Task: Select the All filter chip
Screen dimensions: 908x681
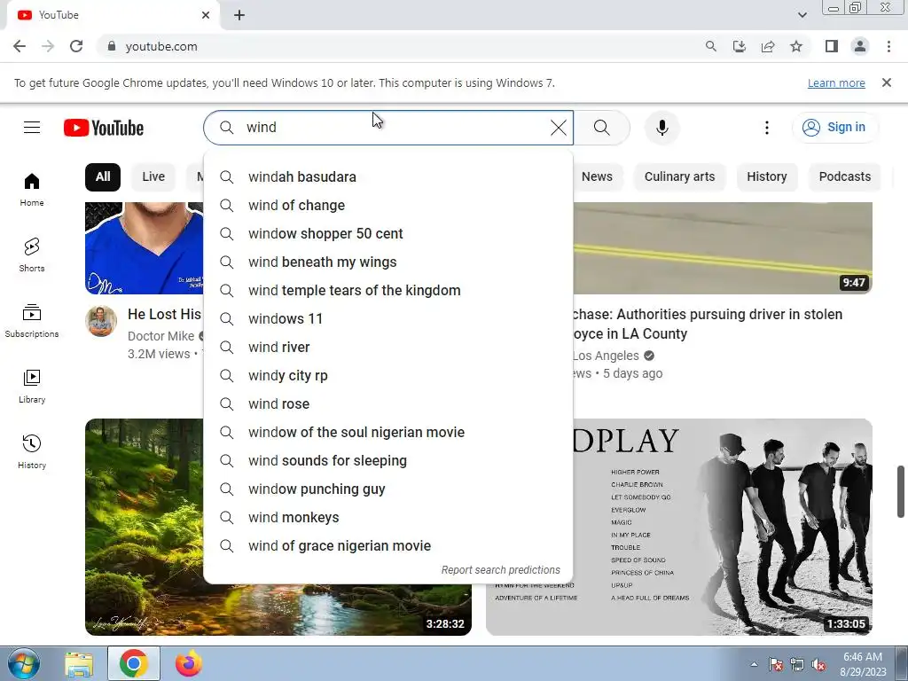Action: [103, 176]
